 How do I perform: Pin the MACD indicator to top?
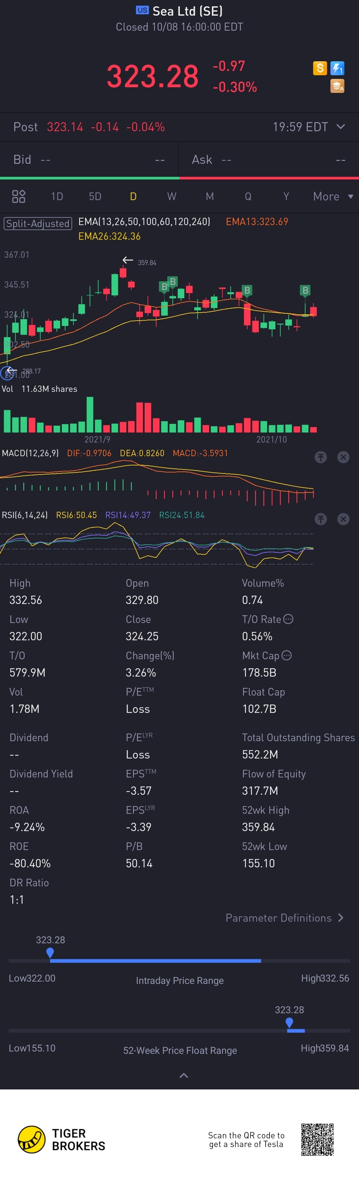click(x=321, y=457)
